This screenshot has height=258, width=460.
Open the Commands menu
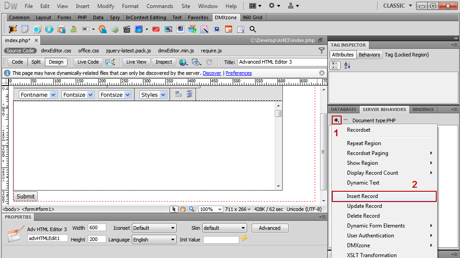tap(160, 6)
